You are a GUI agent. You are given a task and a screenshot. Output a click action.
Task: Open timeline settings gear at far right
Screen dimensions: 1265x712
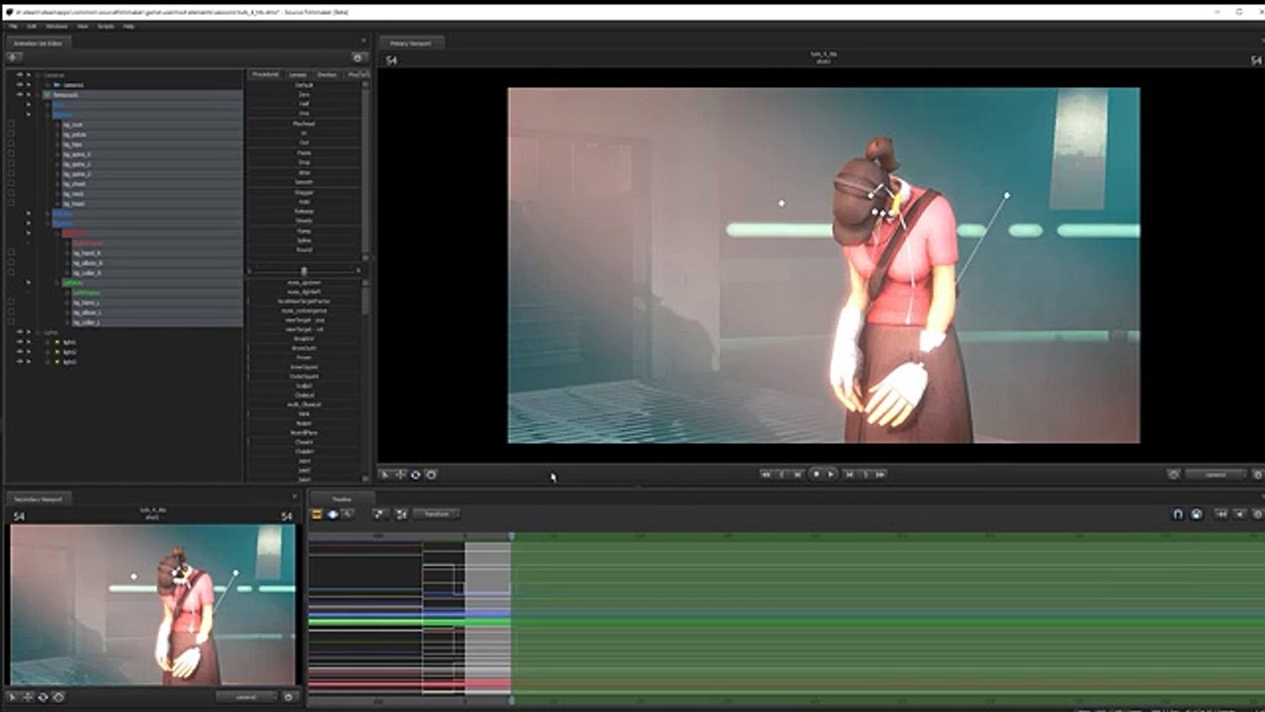(x=1257, y=514)
